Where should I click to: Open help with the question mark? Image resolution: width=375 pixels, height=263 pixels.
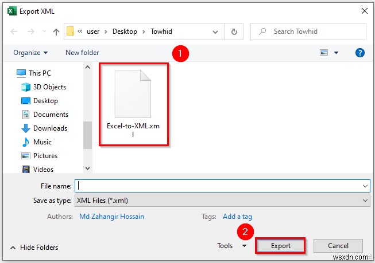click(x=359, y=53)
